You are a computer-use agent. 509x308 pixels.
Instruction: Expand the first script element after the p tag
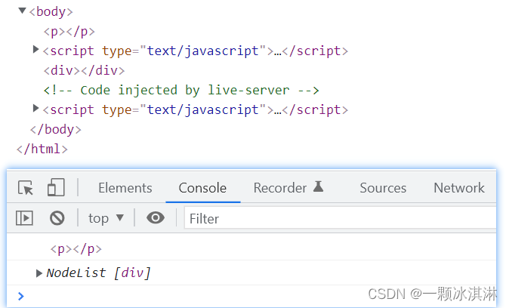click(x=35, y=49)
